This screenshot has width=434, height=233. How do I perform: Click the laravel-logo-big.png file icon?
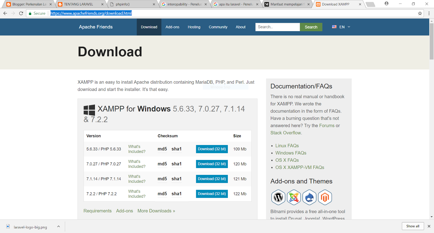(8, 226)
